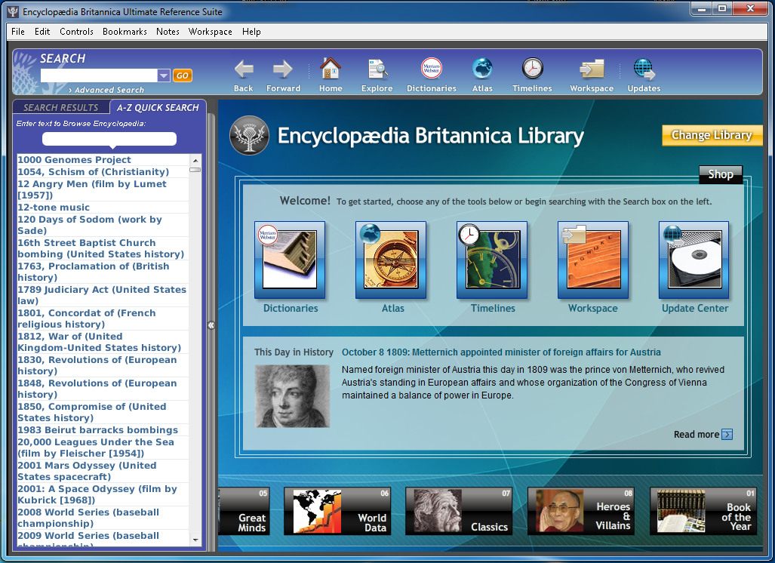Go back using the Back arrow
Image resolution: width=775 pixels, height=563 pixels.
click(x=244, y=69)
